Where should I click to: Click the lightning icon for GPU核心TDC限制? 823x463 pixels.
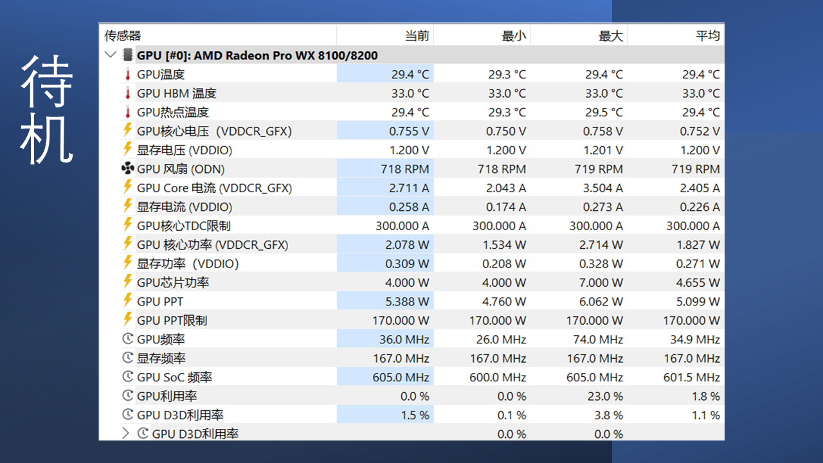[127, 226]
